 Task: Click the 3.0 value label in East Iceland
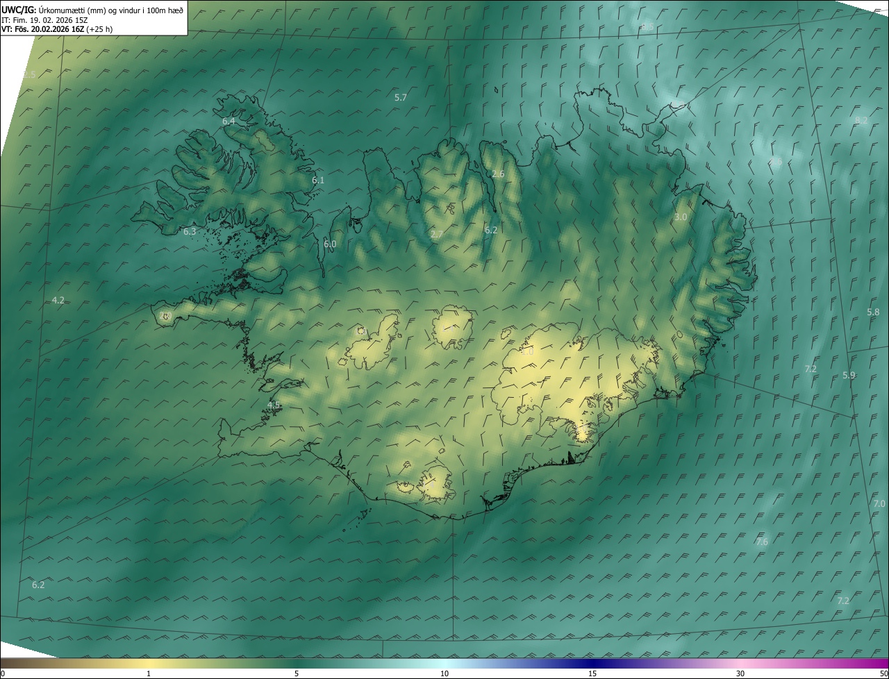[x=681, y=217]
